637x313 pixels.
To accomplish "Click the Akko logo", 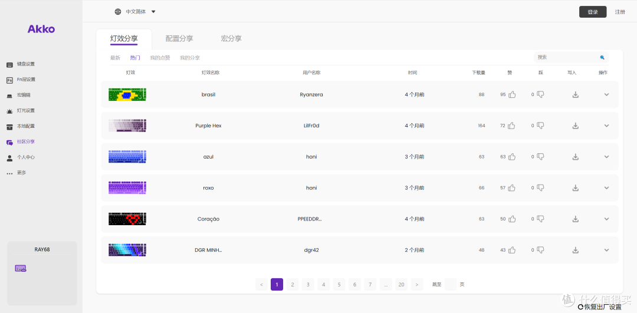I will [41, 29].
